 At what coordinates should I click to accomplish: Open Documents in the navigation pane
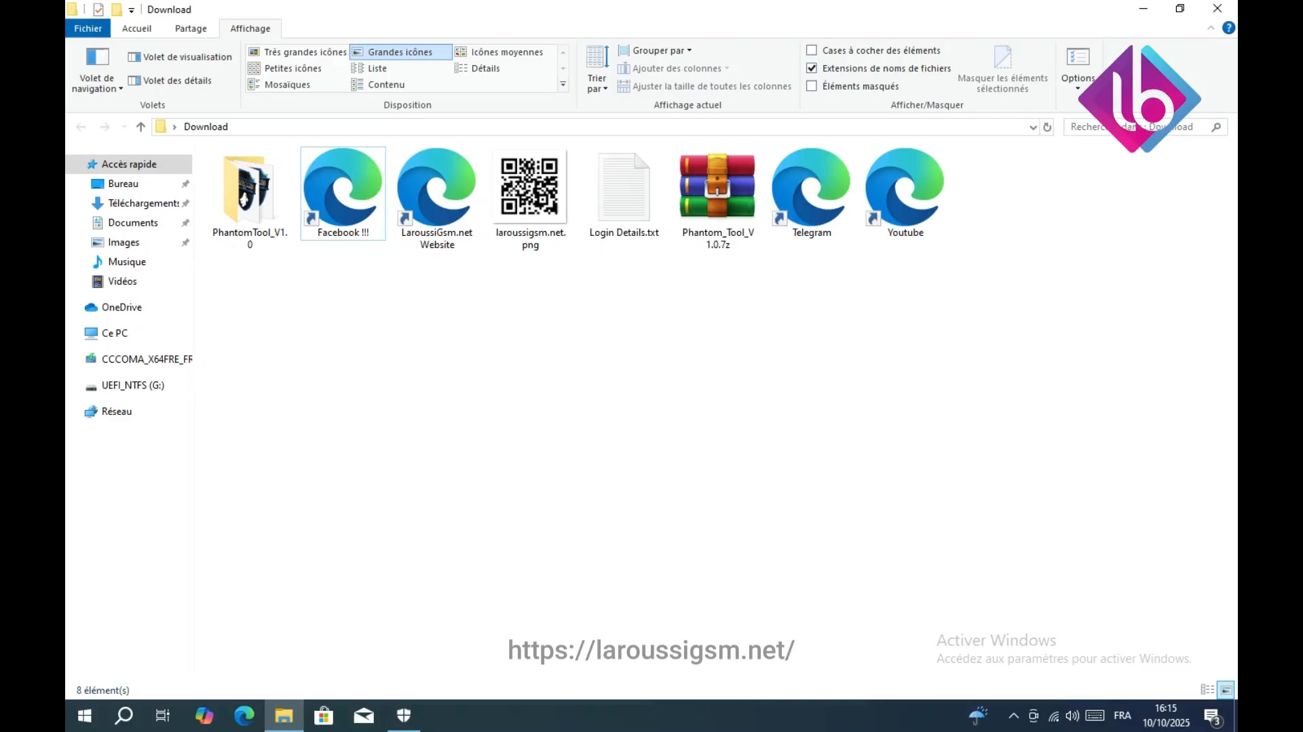(x=133, y=223)
